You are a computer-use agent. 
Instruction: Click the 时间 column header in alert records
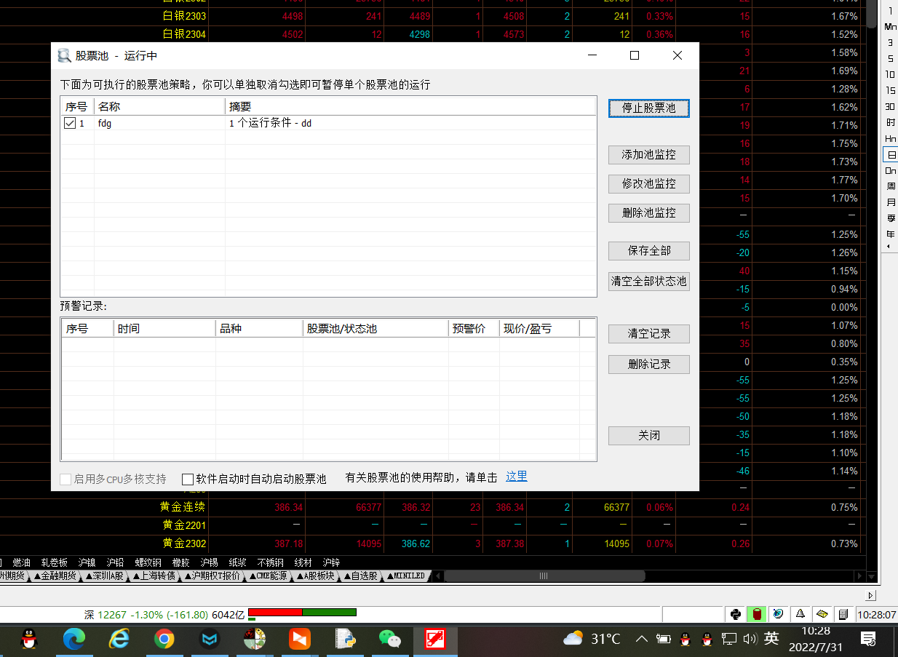[x=164, y=328]
